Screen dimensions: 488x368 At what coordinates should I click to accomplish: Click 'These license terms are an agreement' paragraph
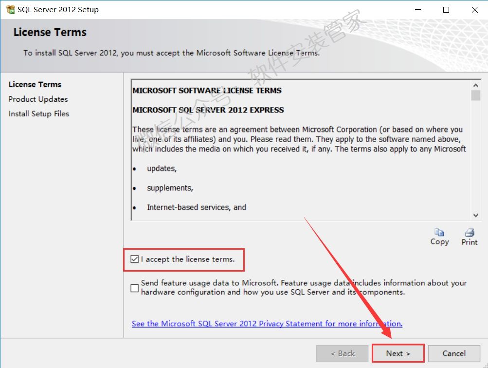click(x=299, y=139)
